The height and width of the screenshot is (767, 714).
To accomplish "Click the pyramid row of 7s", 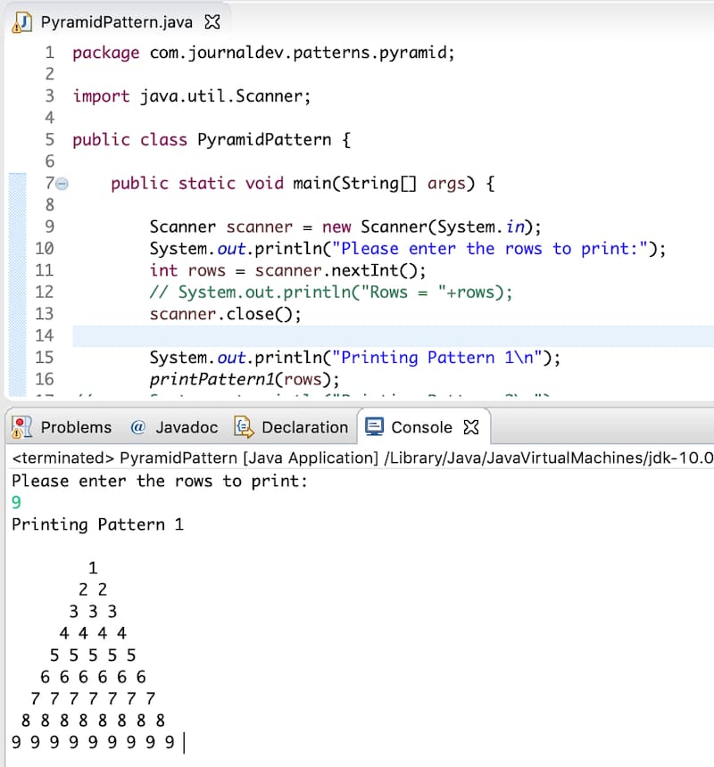I will 93,698.
